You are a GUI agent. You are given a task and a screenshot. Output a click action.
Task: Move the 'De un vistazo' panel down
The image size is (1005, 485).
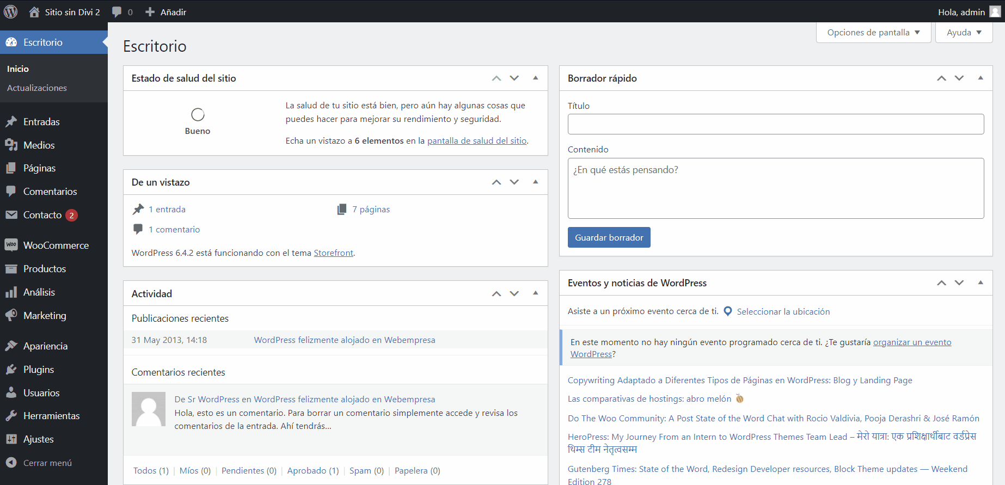[x=514, y=182]
